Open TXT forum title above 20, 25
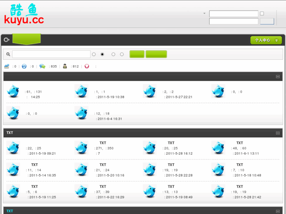286x214 pixels. 171,143
